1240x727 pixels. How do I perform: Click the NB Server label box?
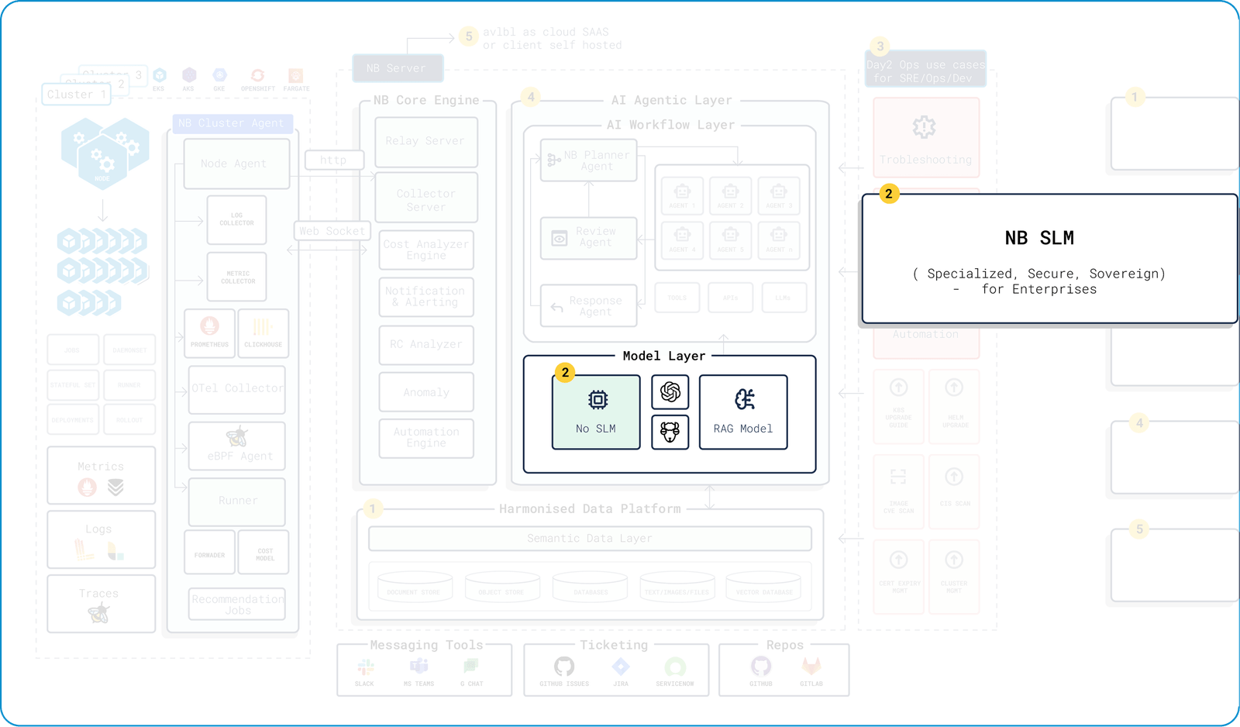(x=398, y=68)
